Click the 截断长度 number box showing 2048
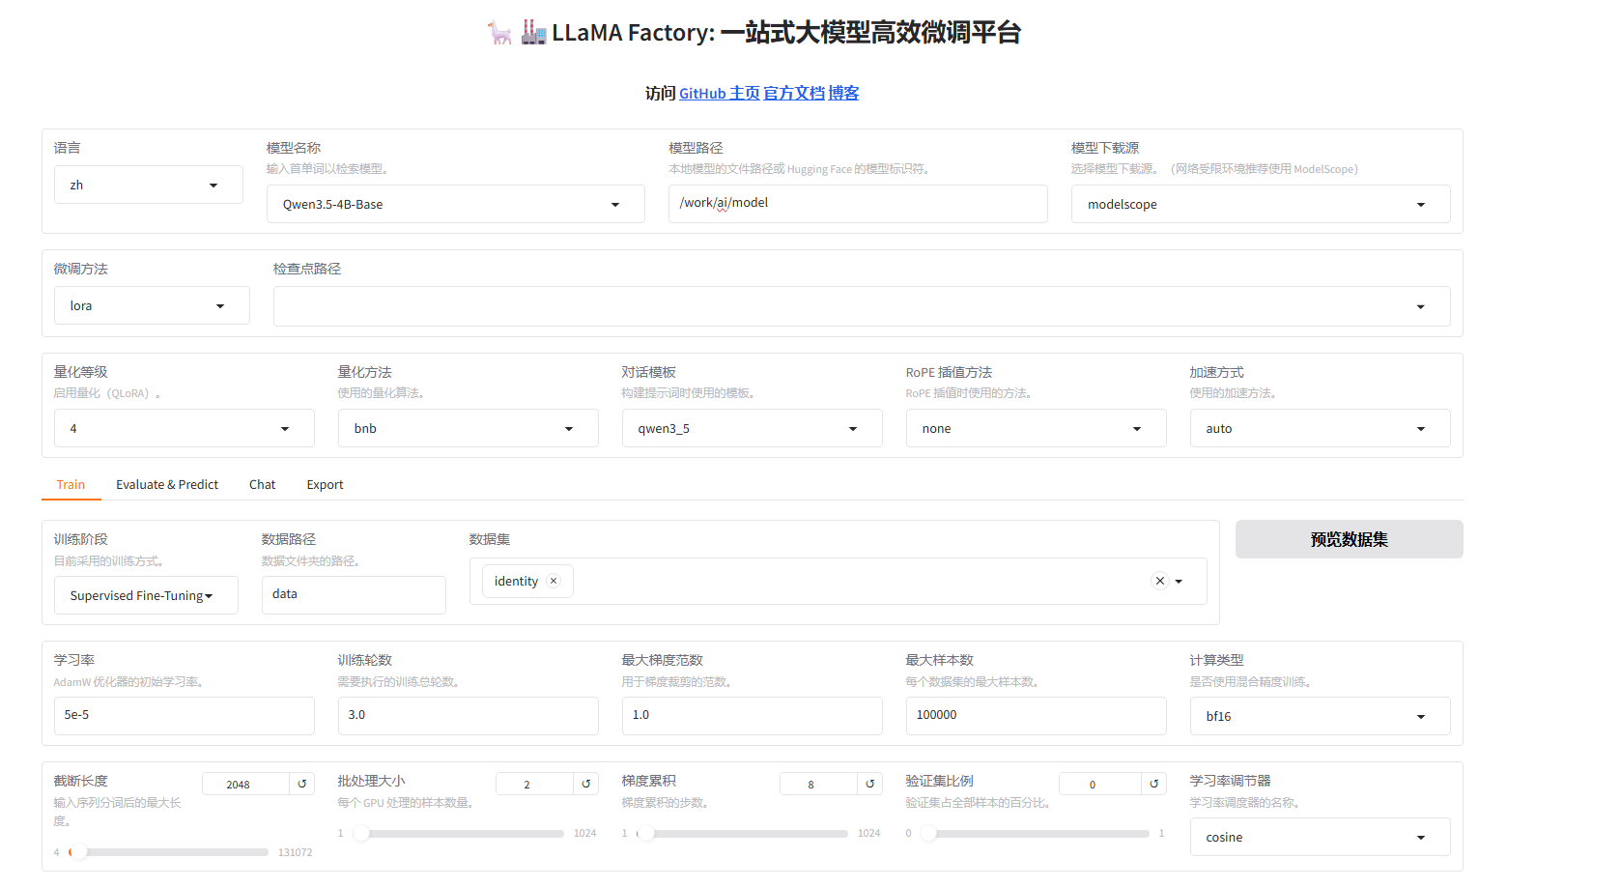1621x887 pixels. (245, 784)
